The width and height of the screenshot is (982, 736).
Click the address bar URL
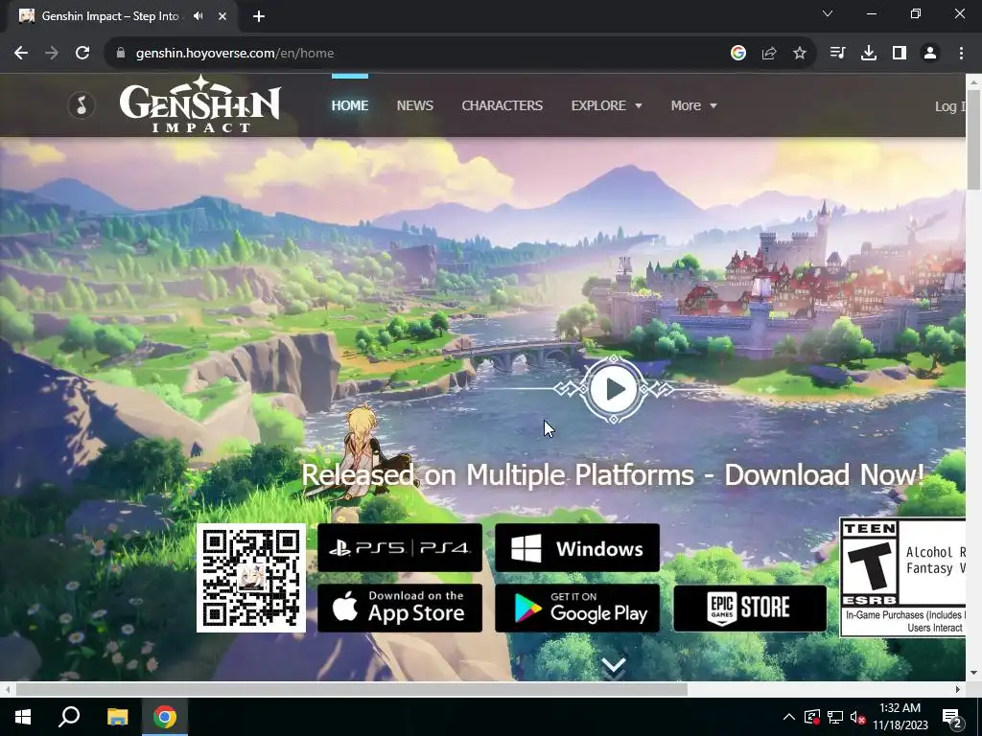[235, 54]
